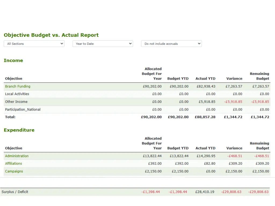
Task: Click Administration Actual YTD £14,290.95
Action: click(x=206, y=156)
